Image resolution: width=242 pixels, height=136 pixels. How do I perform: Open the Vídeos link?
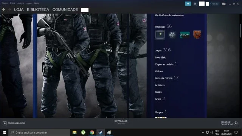(159, 71)
